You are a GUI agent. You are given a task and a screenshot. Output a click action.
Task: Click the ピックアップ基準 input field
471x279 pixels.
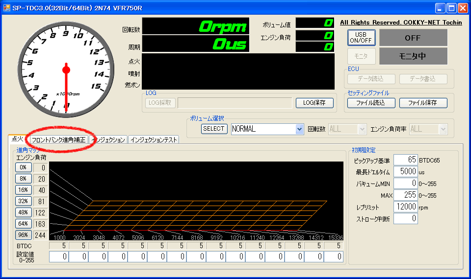pyautogui.click(x=405, y=160)
